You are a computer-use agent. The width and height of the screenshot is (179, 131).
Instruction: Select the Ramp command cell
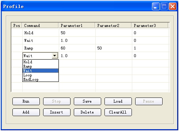pyautogui.click(x=41, y=48)
